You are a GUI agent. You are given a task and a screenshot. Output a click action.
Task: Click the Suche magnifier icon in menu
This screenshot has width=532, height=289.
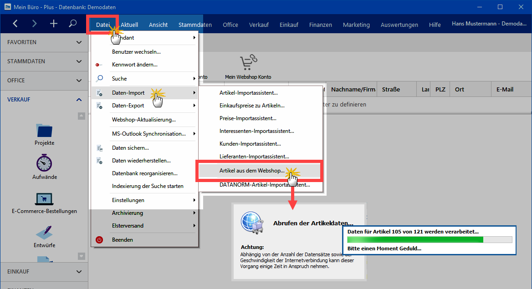pyautogui.click(x=99, y=78)
